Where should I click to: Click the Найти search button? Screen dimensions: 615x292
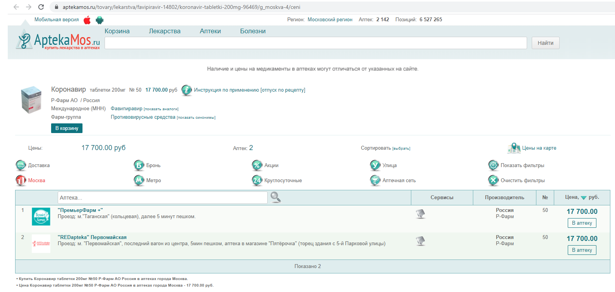tap(545, 43)
